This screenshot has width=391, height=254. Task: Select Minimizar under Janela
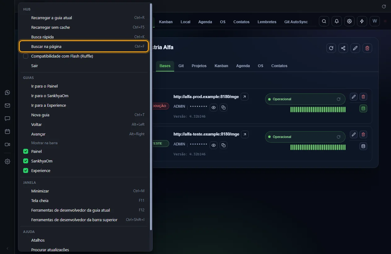pyautogui.click(x=84, y=191)
